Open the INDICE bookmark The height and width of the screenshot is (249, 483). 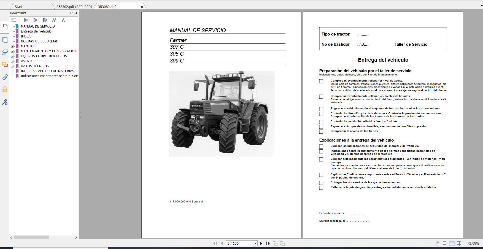click(26, 36)
